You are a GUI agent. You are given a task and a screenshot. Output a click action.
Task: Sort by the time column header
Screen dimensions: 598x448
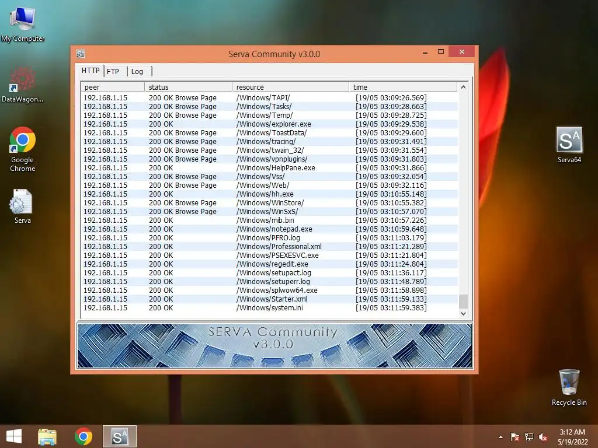(403, 87)
